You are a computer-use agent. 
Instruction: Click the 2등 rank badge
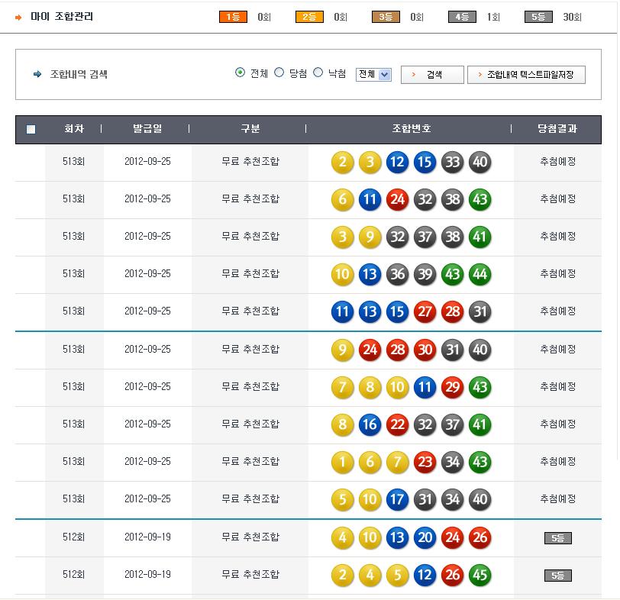[x=309, y=17]
